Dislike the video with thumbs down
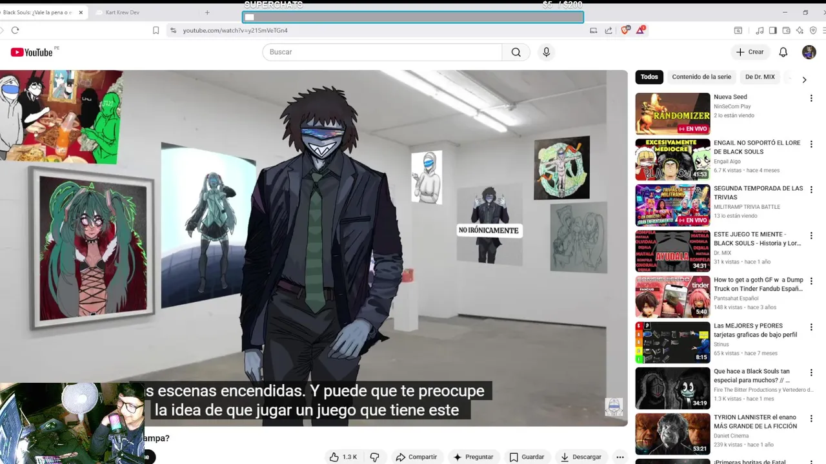Image resolution: width=826 pixels, height=464 pixels. pyautogui.click(x=375, y=457)
